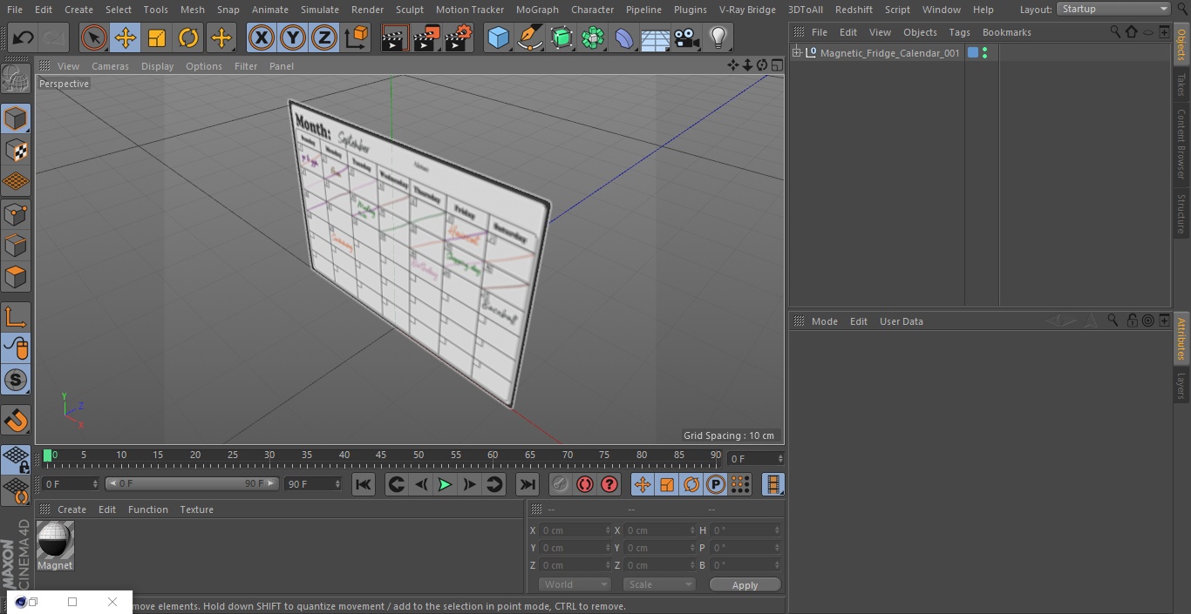The width and height of the screenshot is (1191, 614).
Task: Open the Sculpt menu
Action: pyautogui.click(x=409, y=10)
